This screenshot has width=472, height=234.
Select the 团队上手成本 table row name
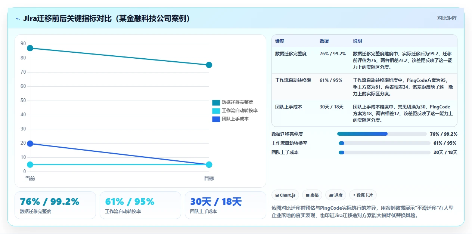pyautogui.click(x=289, y=107)
